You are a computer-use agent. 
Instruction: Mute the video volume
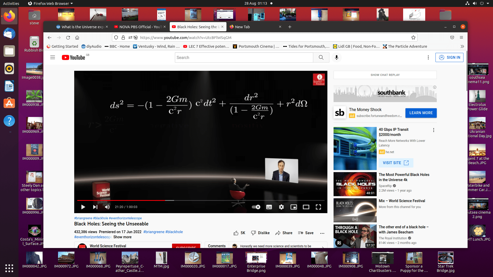coord(107,207)
